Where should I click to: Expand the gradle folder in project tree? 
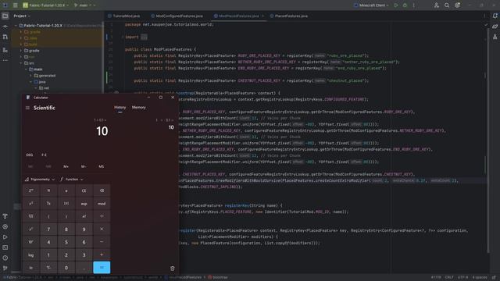[x=21, y=51]
